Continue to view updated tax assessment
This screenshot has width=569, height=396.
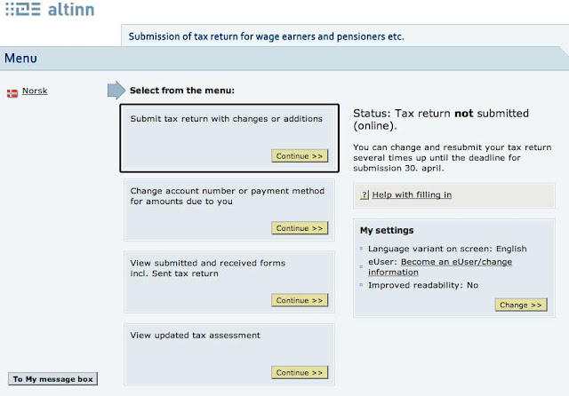(299, 372)
